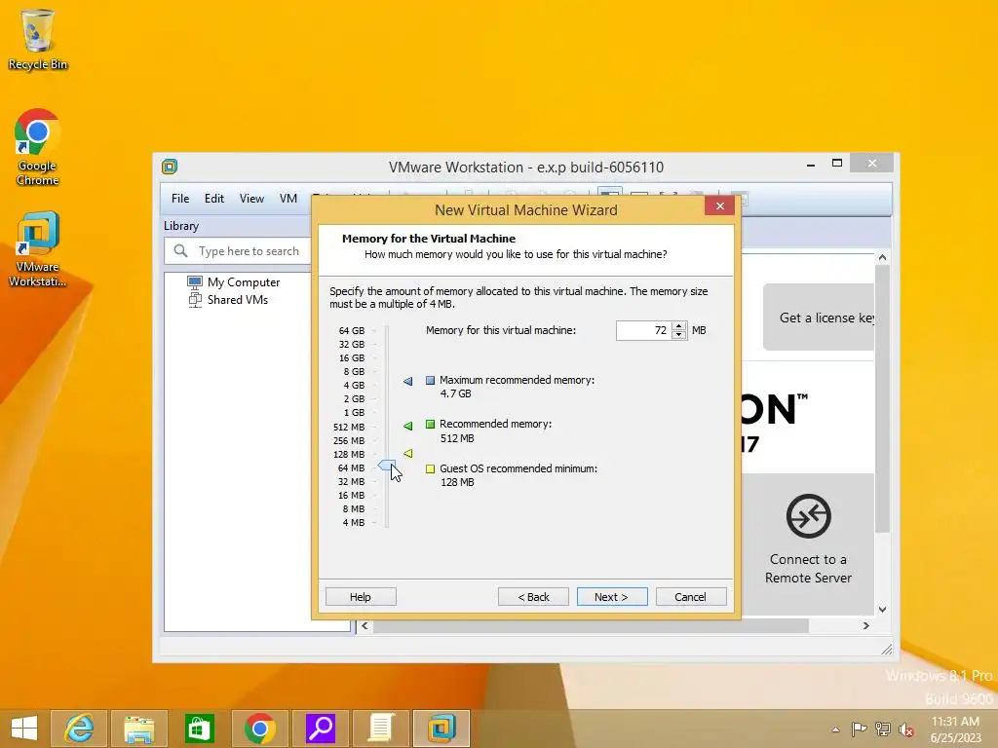Select the VMware Workstation desktop shortcut

click(38, 249)
